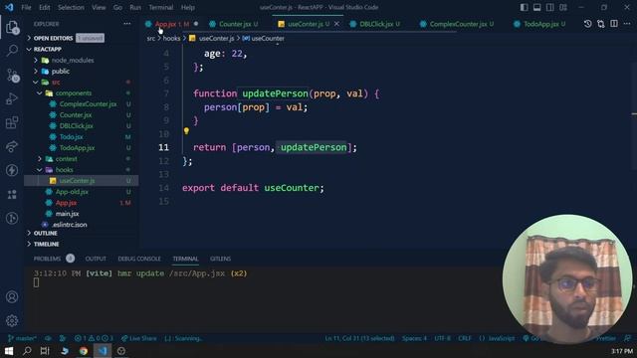Switch to the App.jsx editor tab

172,24
